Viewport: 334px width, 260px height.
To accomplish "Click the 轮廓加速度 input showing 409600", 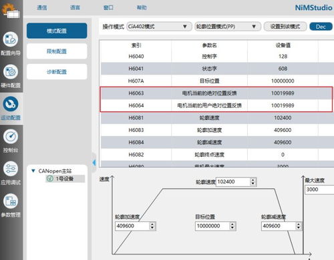I will click(132, 226).
